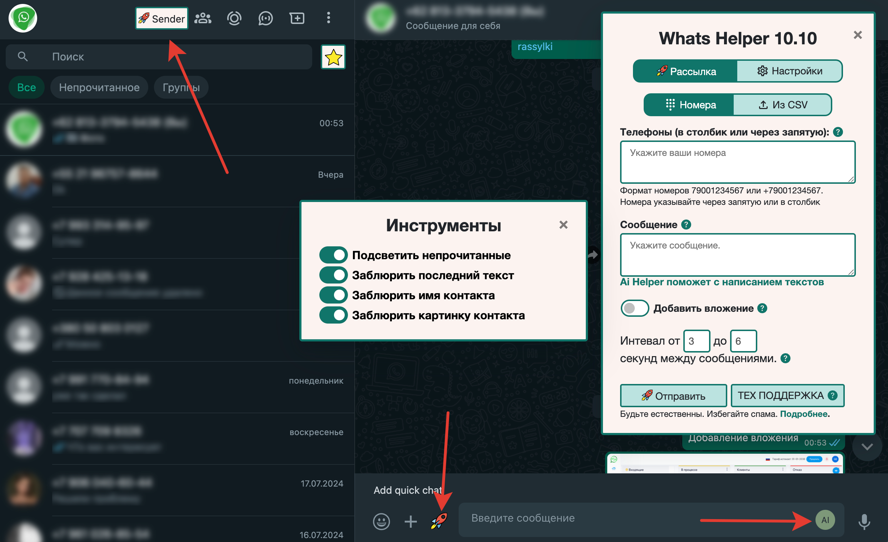Click the Отправить button
Viewport: 888px width, 542px height.
pos(673,395)
